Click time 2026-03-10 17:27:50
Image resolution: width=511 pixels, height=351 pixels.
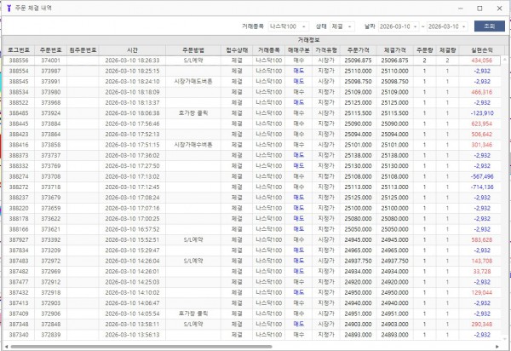pyautogui.click(x=132, y=166)
